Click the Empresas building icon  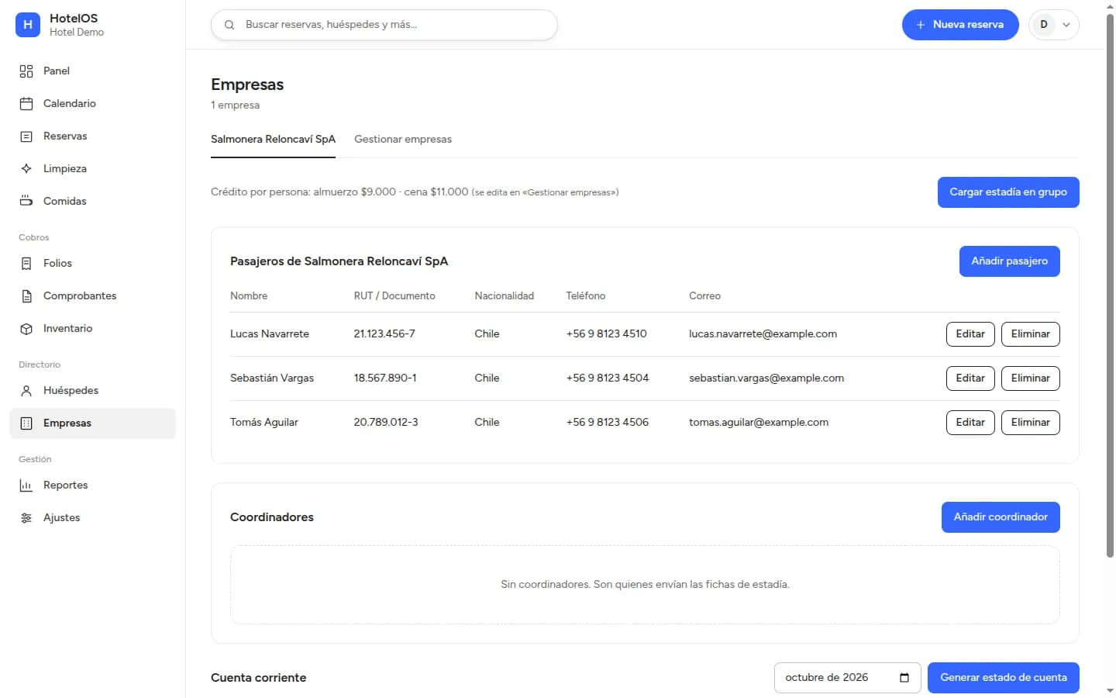pyautogui.click(x=26, y=423)
